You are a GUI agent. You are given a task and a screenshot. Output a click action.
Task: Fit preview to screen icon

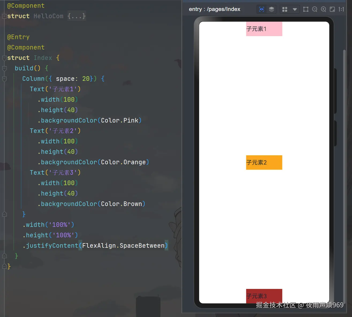coord(332,9)
